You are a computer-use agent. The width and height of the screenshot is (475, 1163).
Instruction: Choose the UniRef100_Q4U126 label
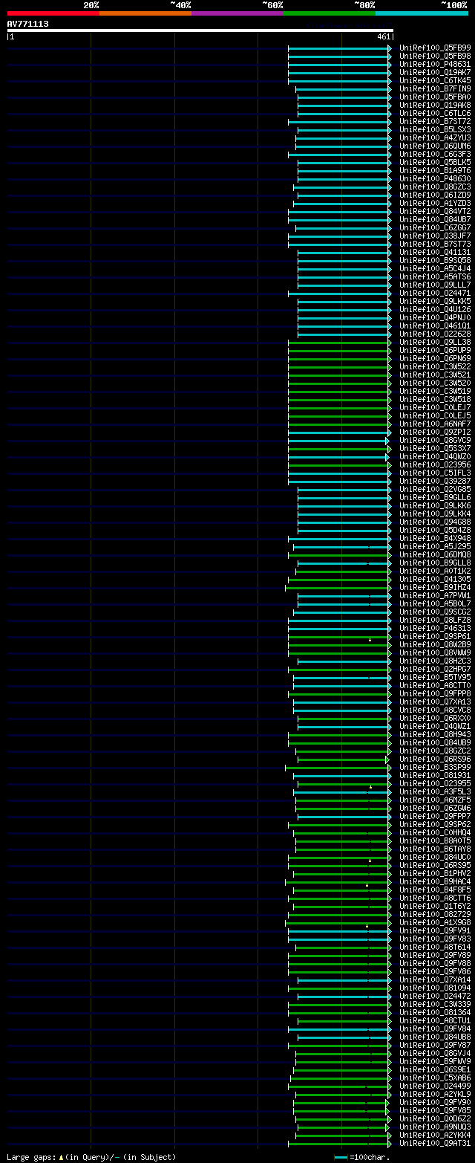pos(434,310)
